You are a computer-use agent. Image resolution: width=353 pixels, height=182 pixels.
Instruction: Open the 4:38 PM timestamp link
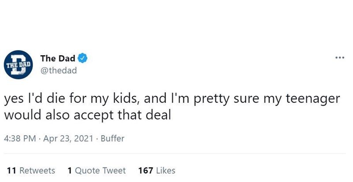(x=20, y=138)
